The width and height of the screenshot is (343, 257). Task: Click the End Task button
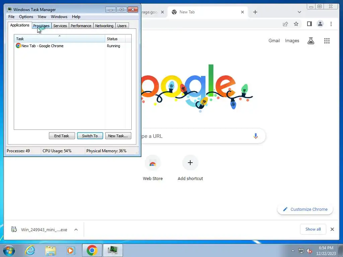(x=62, y=136)
